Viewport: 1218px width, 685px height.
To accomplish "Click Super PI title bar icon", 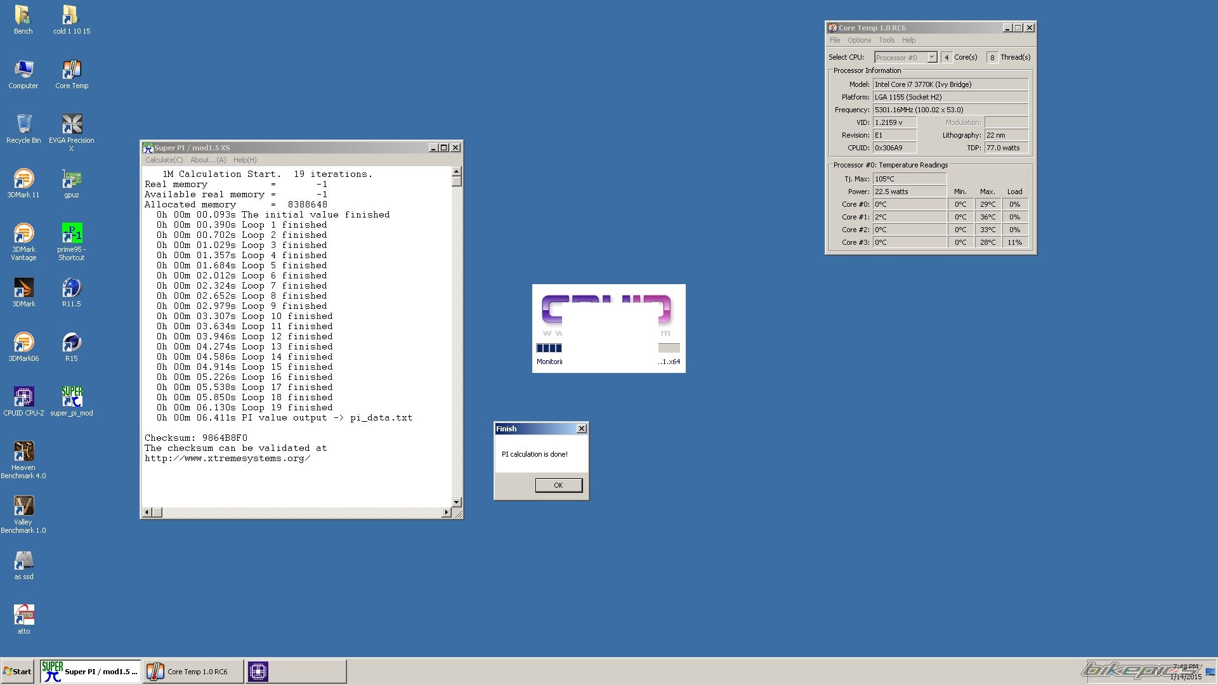I will (148, 147).
